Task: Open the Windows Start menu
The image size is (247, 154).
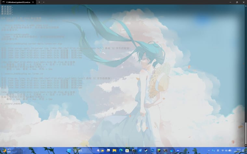Action: coord(69,150)
